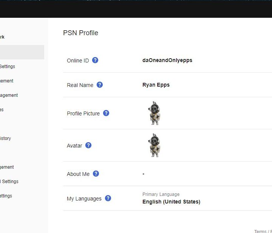Click the My Languages help icon
Screen dimensions: 272x233
click(x=108, y=198)
